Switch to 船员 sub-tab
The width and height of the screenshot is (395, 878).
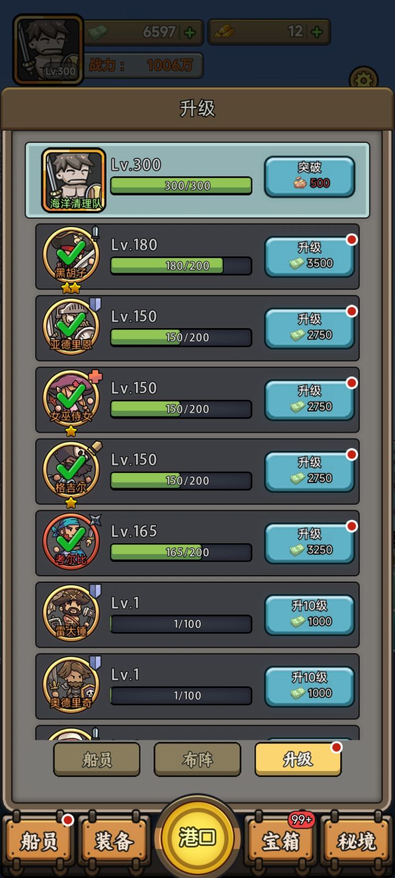(97, 759)
